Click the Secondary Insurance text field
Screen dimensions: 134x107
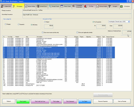pos(77,16)
